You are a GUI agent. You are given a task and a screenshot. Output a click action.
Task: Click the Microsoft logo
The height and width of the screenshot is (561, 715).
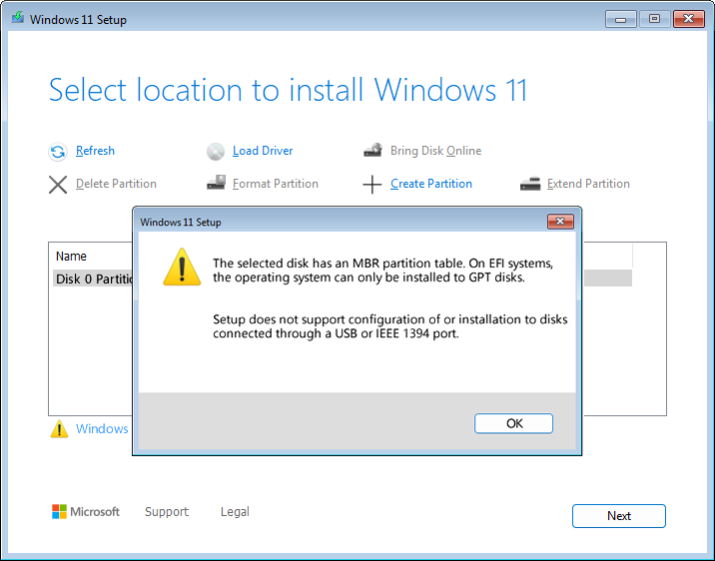[86, 512]
